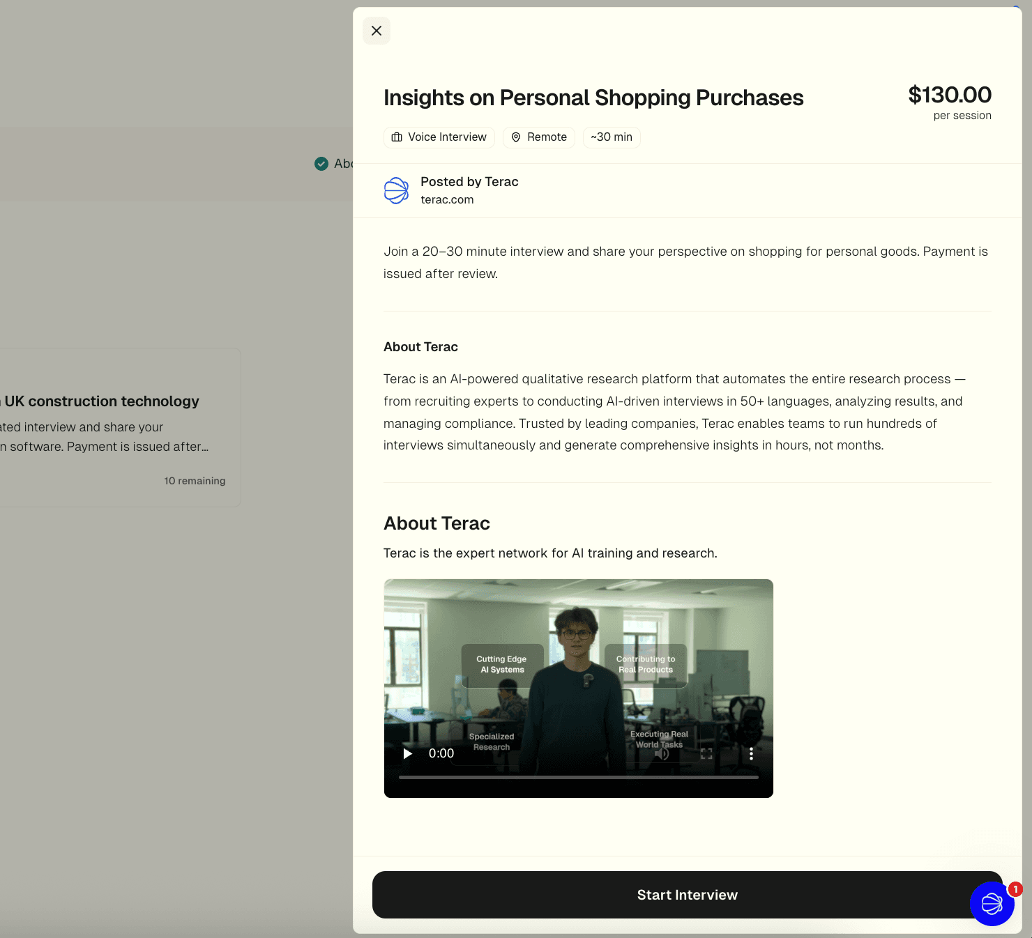Click the Voice Interview tag
This screenshot has width=1032, height=938.
439,137
